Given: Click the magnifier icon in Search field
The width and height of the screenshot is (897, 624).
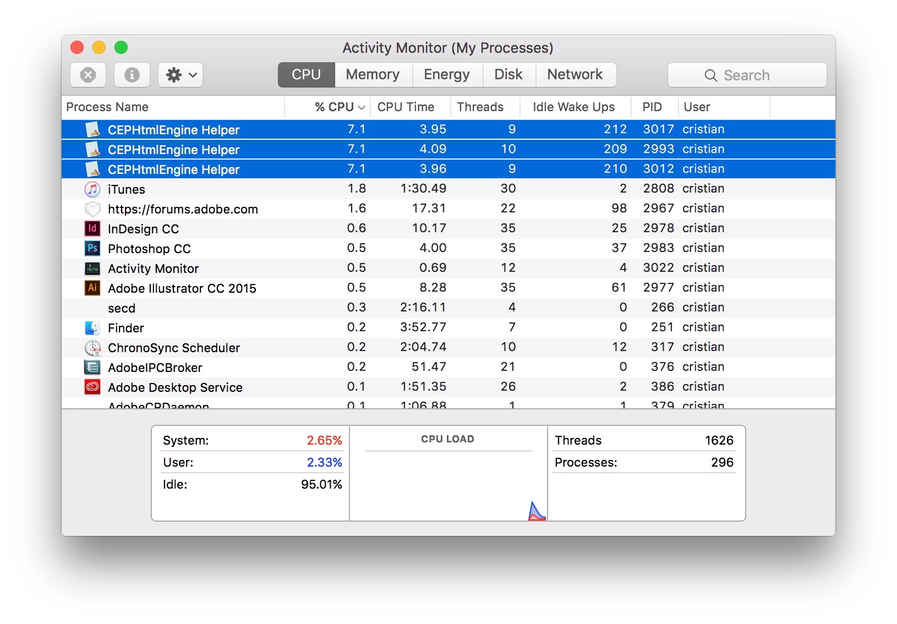Looking at the screenshot, I should [x=711, y=75].
